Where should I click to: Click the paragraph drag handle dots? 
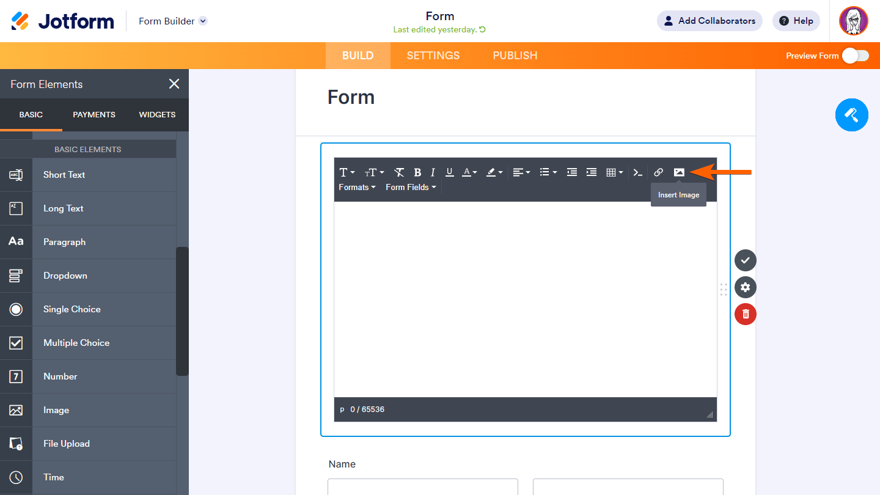tap(724, 290)
